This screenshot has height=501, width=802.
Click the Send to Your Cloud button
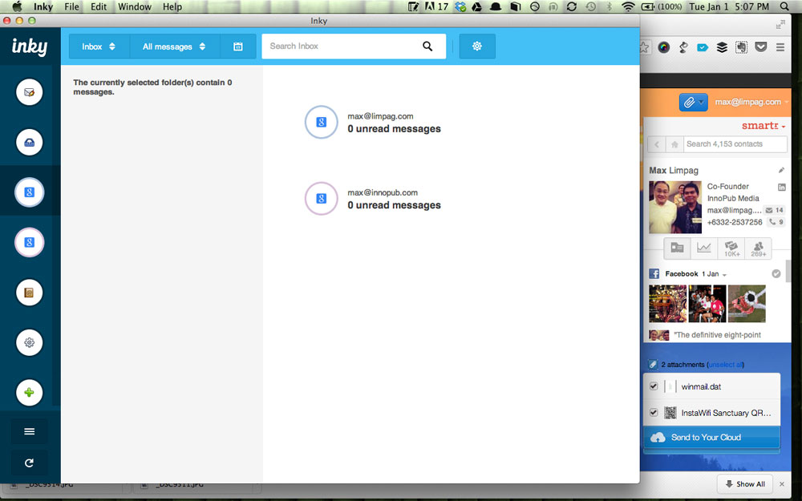[711, 438]
